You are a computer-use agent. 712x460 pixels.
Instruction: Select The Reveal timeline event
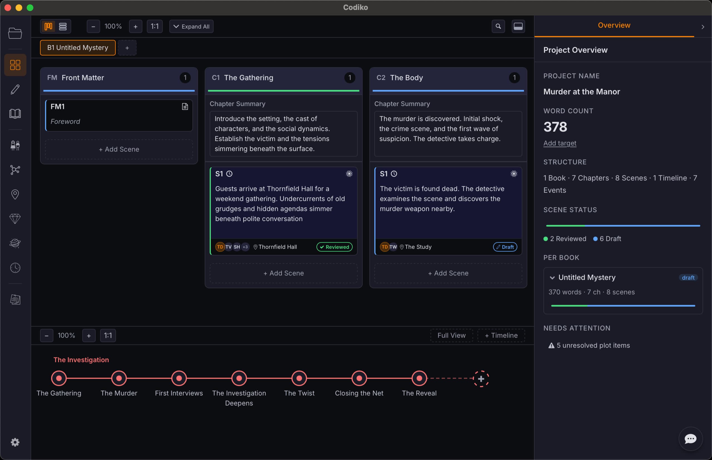[x=419, y=378]
